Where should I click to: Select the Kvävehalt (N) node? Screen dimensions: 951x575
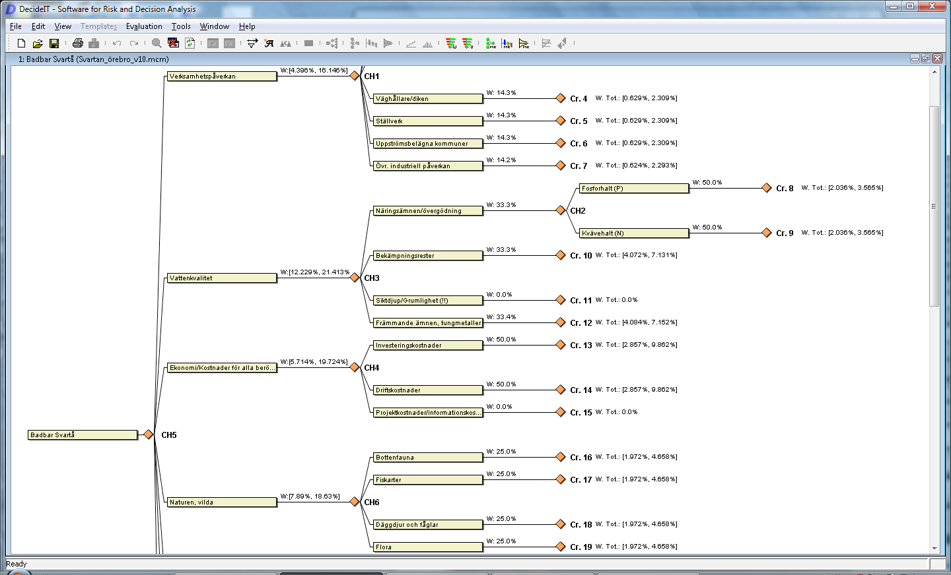(634, 233)
